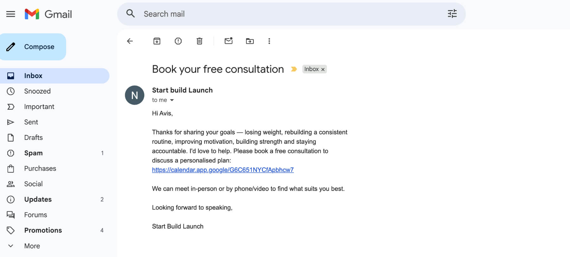Click the Compose button
Image resolution: width=570 pixels, height=257 pixels.
[x=33, y=46]
